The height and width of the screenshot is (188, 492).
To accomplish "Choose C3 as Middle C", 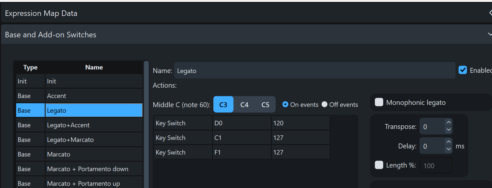I will point(223,105).
